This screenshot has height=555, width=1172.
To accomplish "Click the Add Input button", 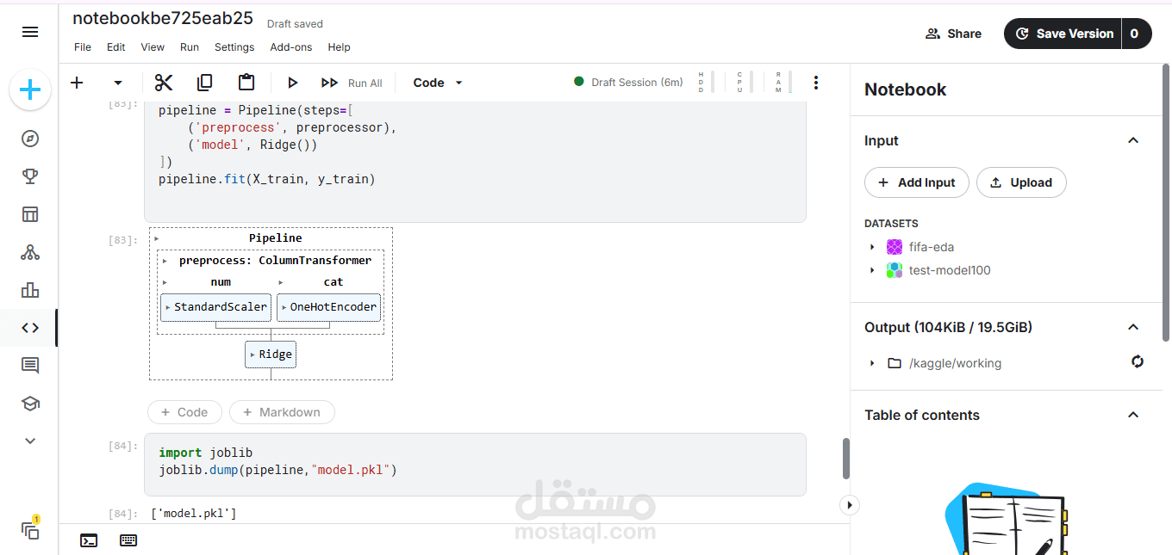I will tap(916, 182).
